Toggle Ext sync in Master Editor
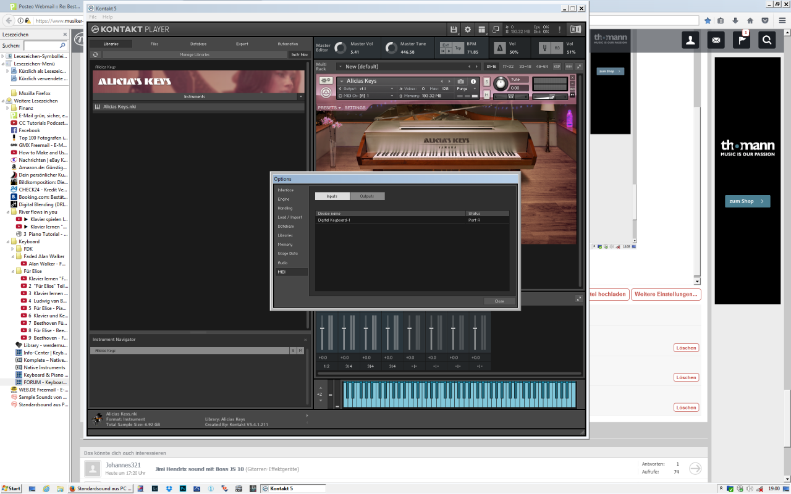 [446, 45]
